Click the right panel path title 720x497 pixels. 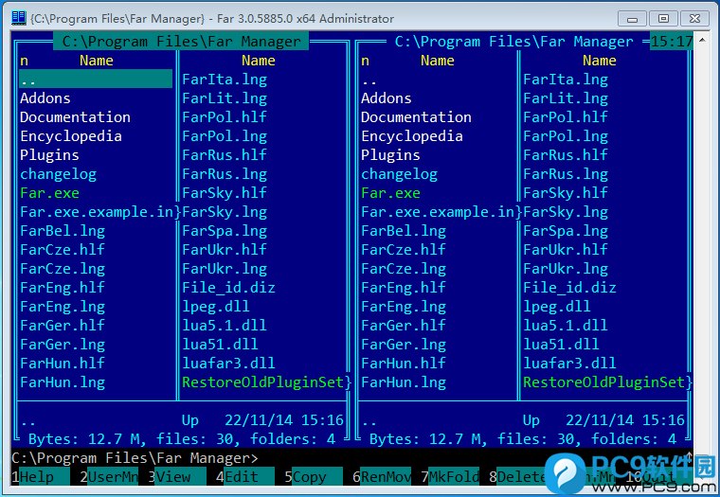513,42
